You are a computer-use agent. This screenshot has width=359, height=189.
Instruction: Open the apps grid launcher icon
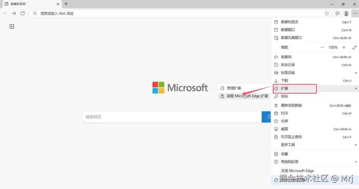click(12, 27)
